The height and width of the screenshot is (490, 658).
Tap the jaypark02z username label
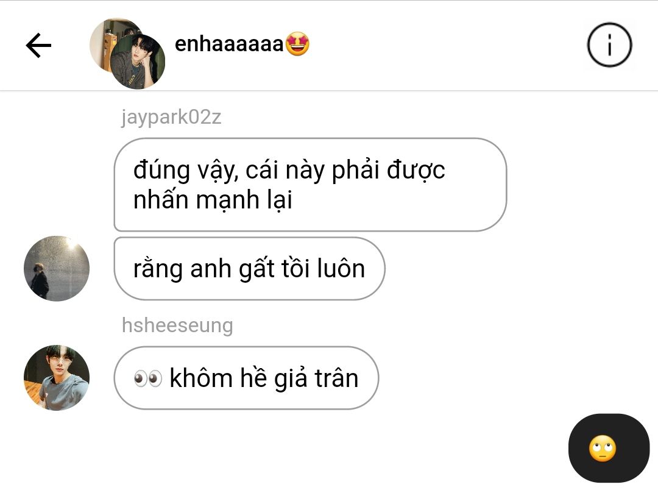point(171,117)
